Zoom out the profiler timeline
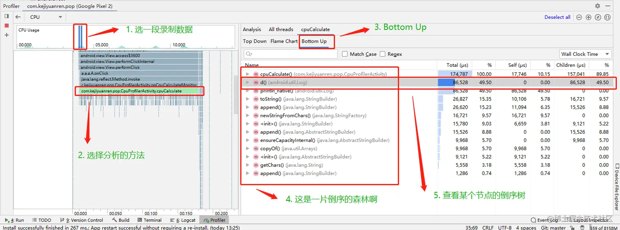Image resolution: width=620 pixels, height=230 pixels. (x=579, y=17)
